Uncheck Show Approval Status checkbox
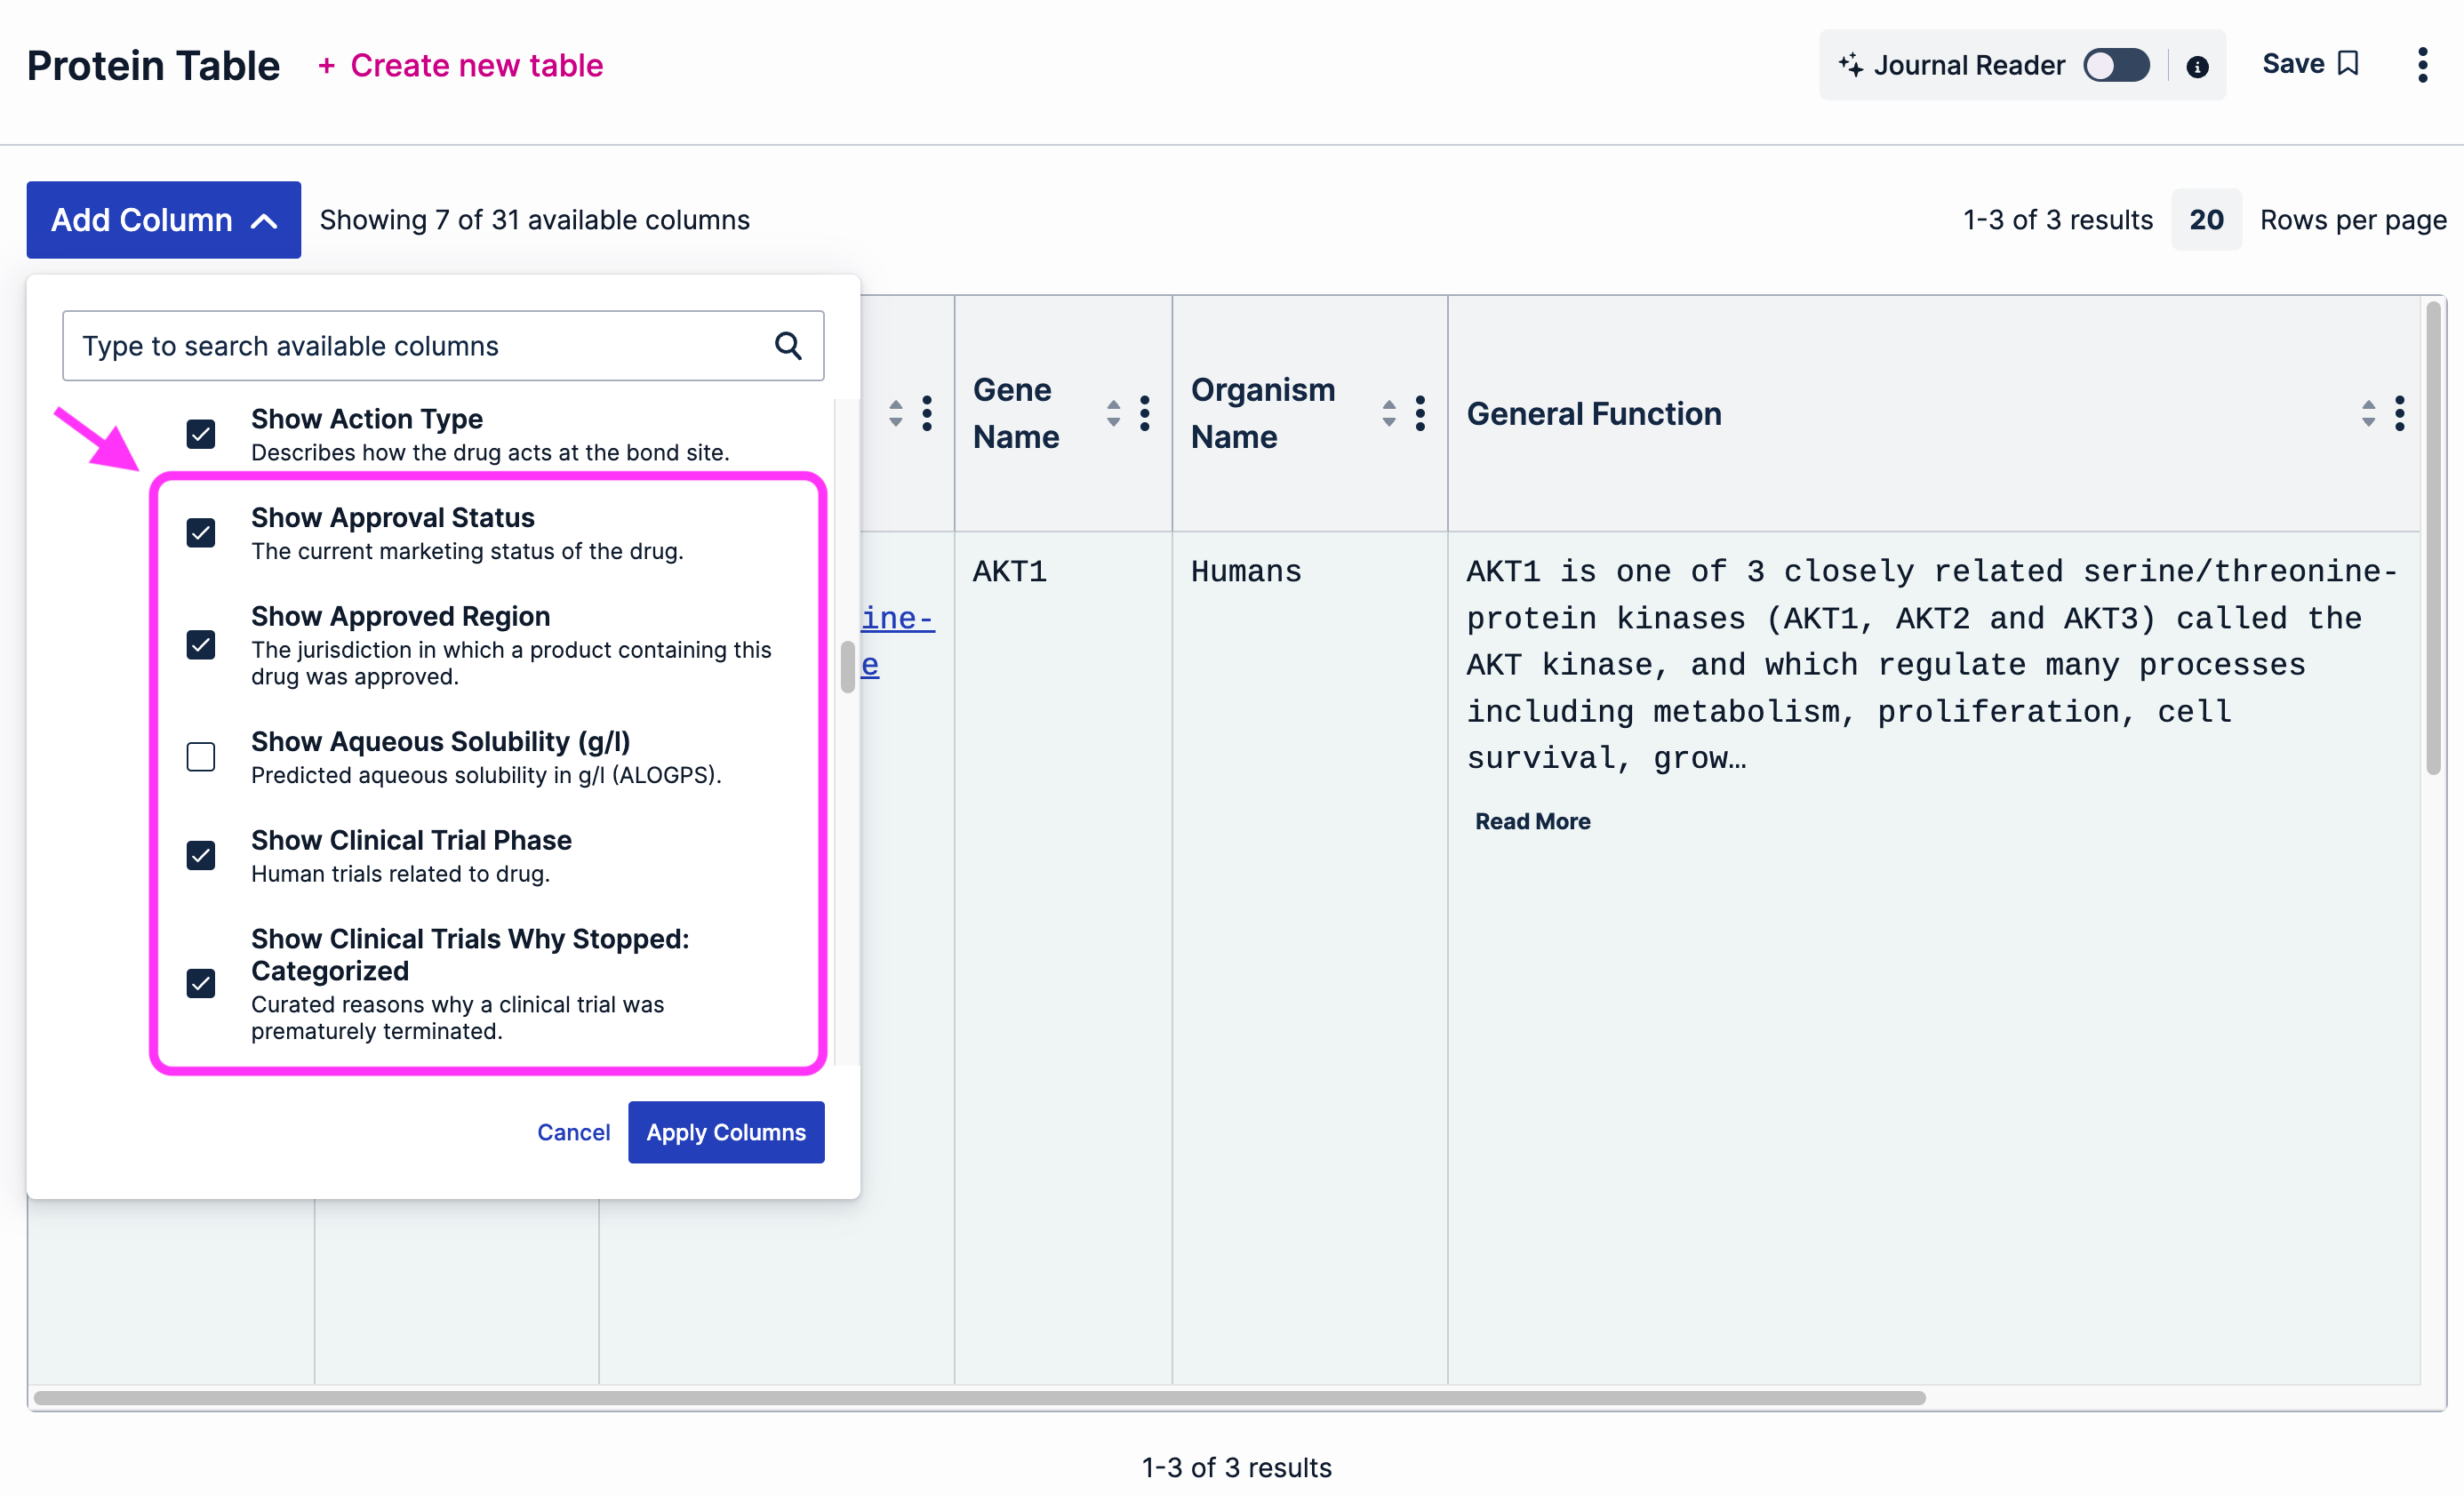Screen dimensions: 2464x1495 click(201, 533)
